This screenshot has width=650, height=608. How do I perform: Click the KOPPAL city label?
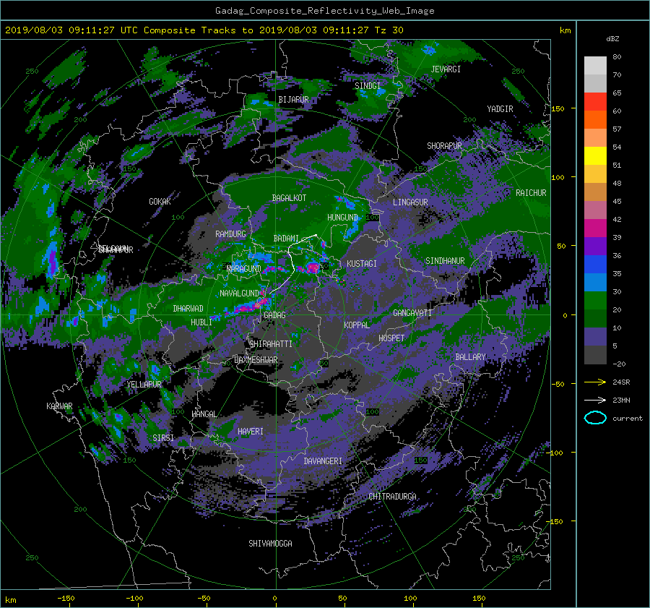pos(357,325)
